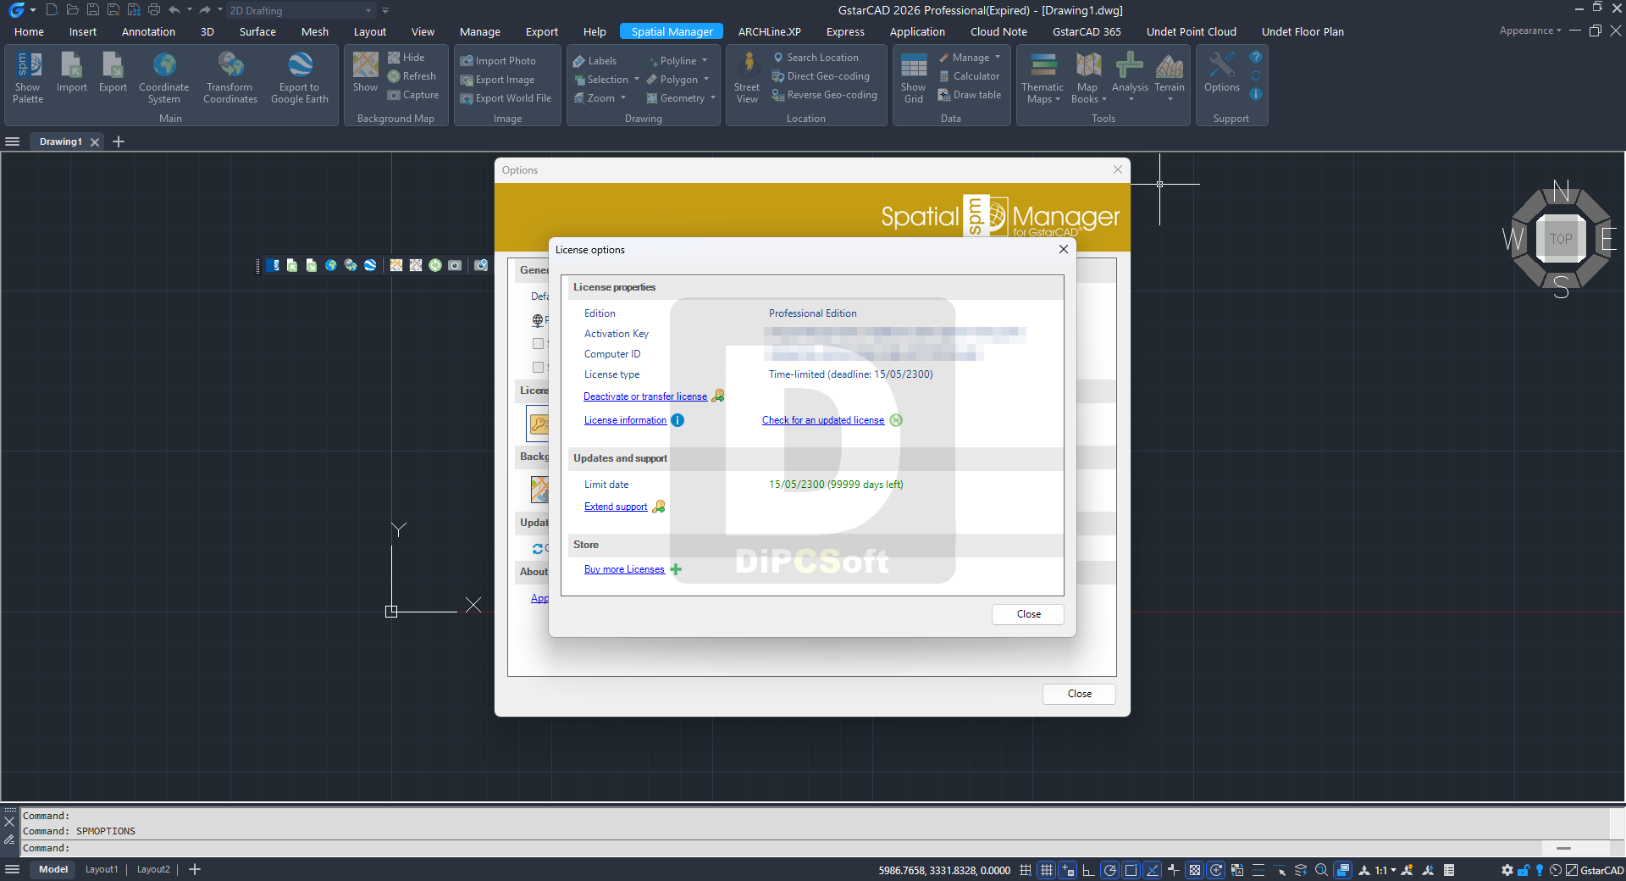Screen dimensions: 1626x881
Task: Launch the Transform Coordinates tool
Action: tap(230, 78)
